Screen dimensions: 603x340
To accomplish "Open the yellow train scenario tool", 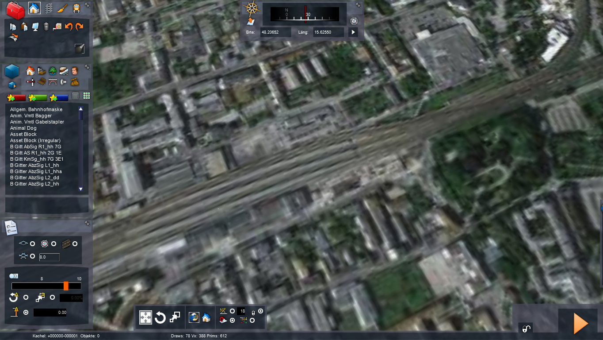I will point(76,8).
